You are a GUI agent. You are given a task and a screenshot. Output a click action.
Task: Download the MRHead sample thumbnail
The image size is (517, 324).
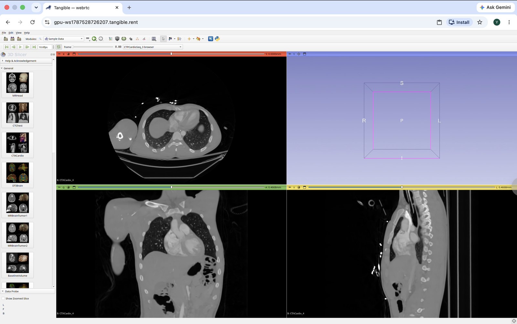(x=17, y=85)
